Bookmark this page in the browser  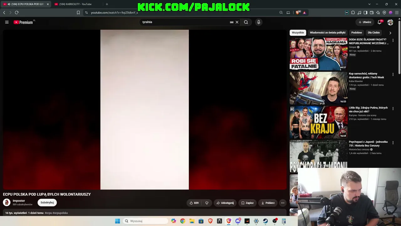click(78, 13)
